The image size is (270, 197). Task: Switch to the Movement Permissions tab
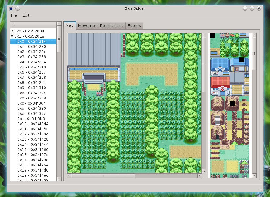101,26
